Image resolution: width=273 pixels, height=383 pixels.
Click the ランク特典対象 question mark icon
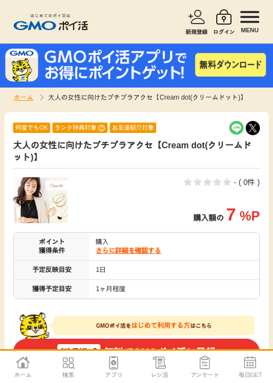pos(102,127)
